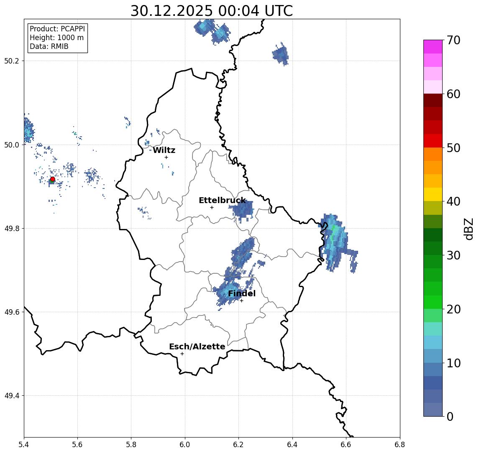
Task: Click the longitude tick label 6.8
Action: (400, 445)
